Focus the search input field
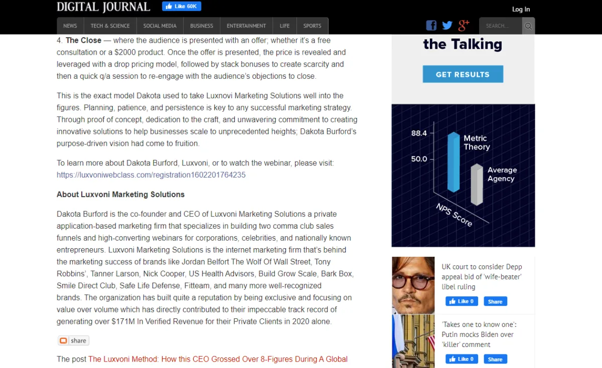Image resolution: width=602 pixels, height=368 pixels. 501,26
